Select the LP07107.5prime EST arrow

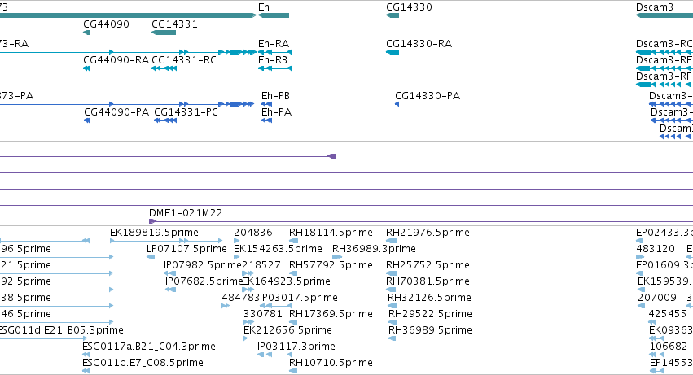pos(151,257)
